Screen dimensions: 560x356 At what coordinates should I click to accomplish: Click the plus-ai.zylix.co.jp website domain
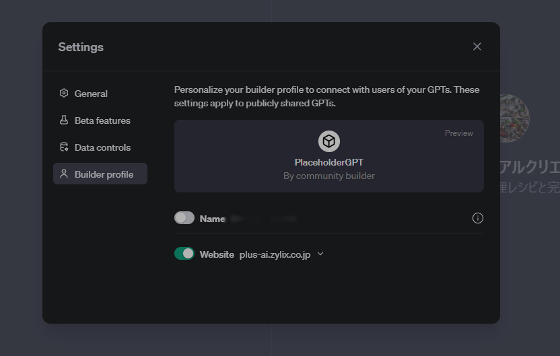point(275,254)
